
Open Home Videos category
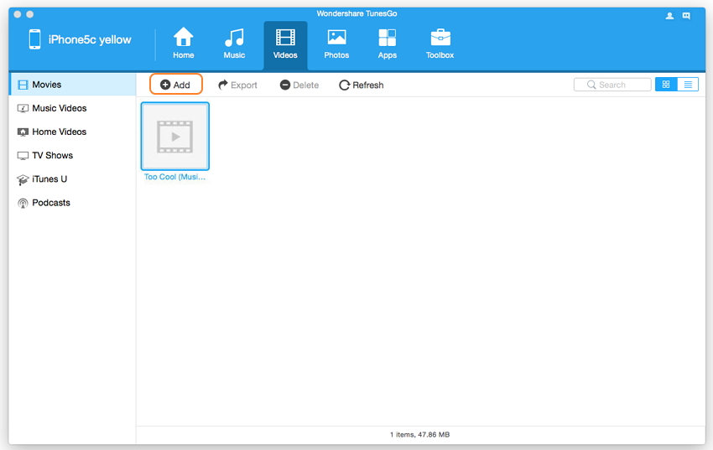point(59,132)
